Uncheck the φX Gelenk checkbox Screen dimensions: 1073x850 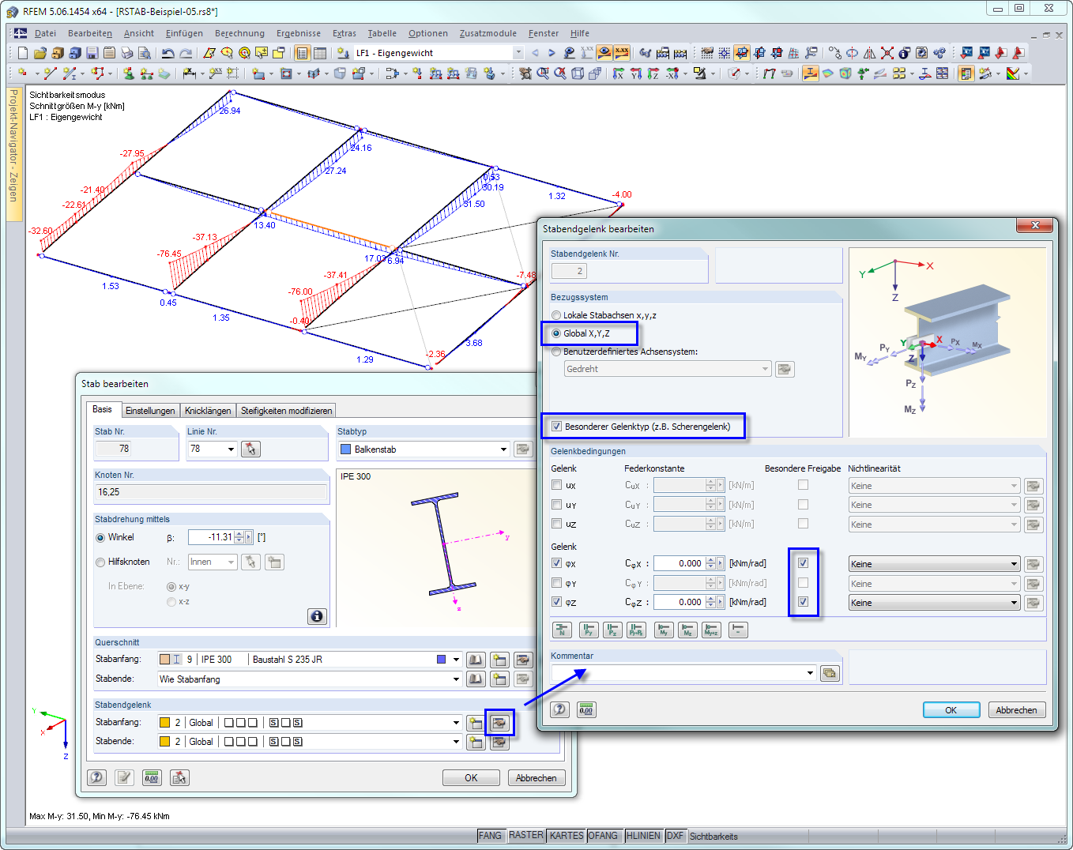pos(556,563)
